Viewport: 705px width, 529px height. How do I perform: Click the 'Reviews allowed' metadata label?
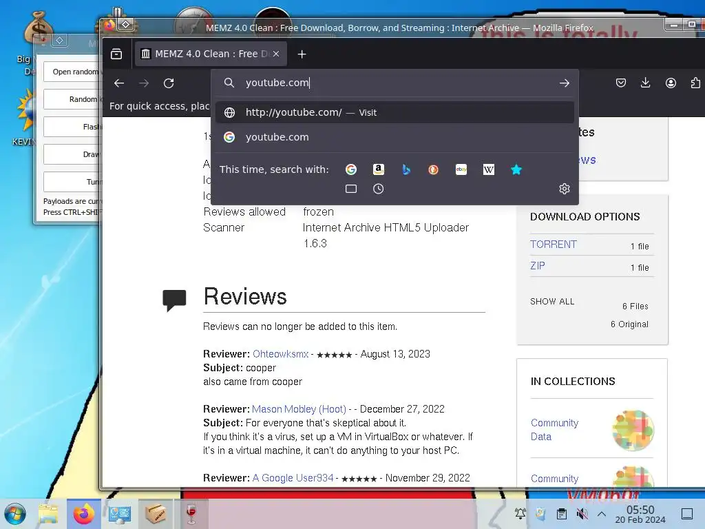coord(244,212)
